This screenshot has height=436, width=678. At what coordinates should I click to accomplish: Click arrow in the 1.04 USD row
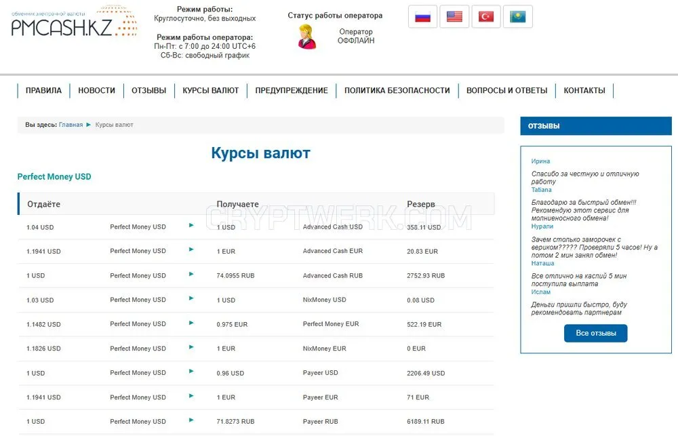[191, 225]
